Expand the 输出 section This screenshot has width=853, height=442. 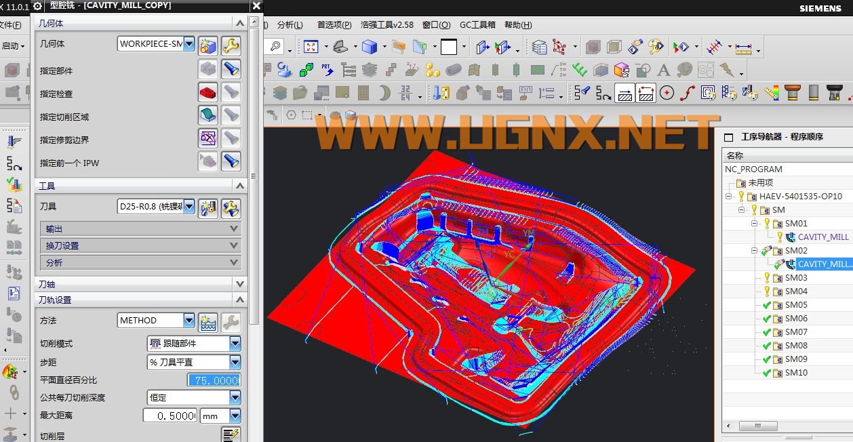[x=140, y=229]
